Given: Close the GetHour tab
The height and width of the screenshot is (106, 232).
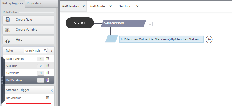Looking at the screenshot, I should click(137, 6).
